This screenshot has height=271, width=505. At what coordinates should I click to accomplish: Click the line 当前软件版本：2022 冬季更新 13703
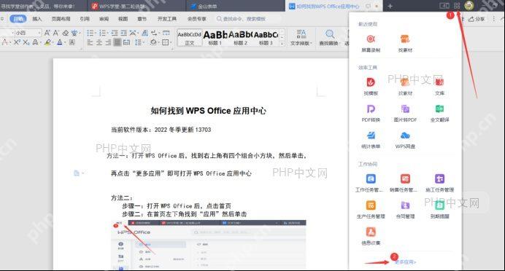(161, 130)
